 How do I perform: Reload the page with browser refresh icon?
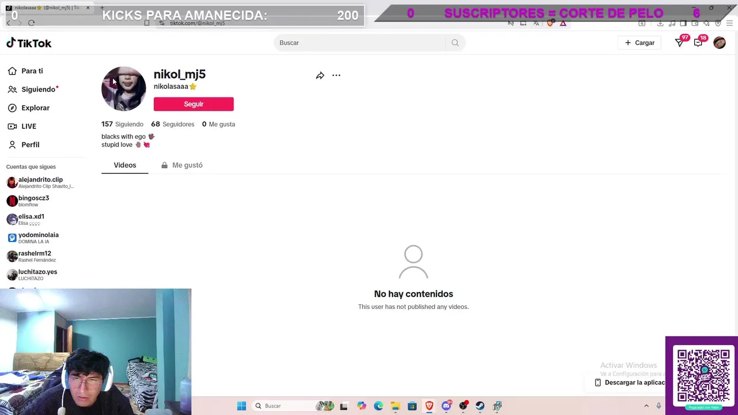click(31, 23)
